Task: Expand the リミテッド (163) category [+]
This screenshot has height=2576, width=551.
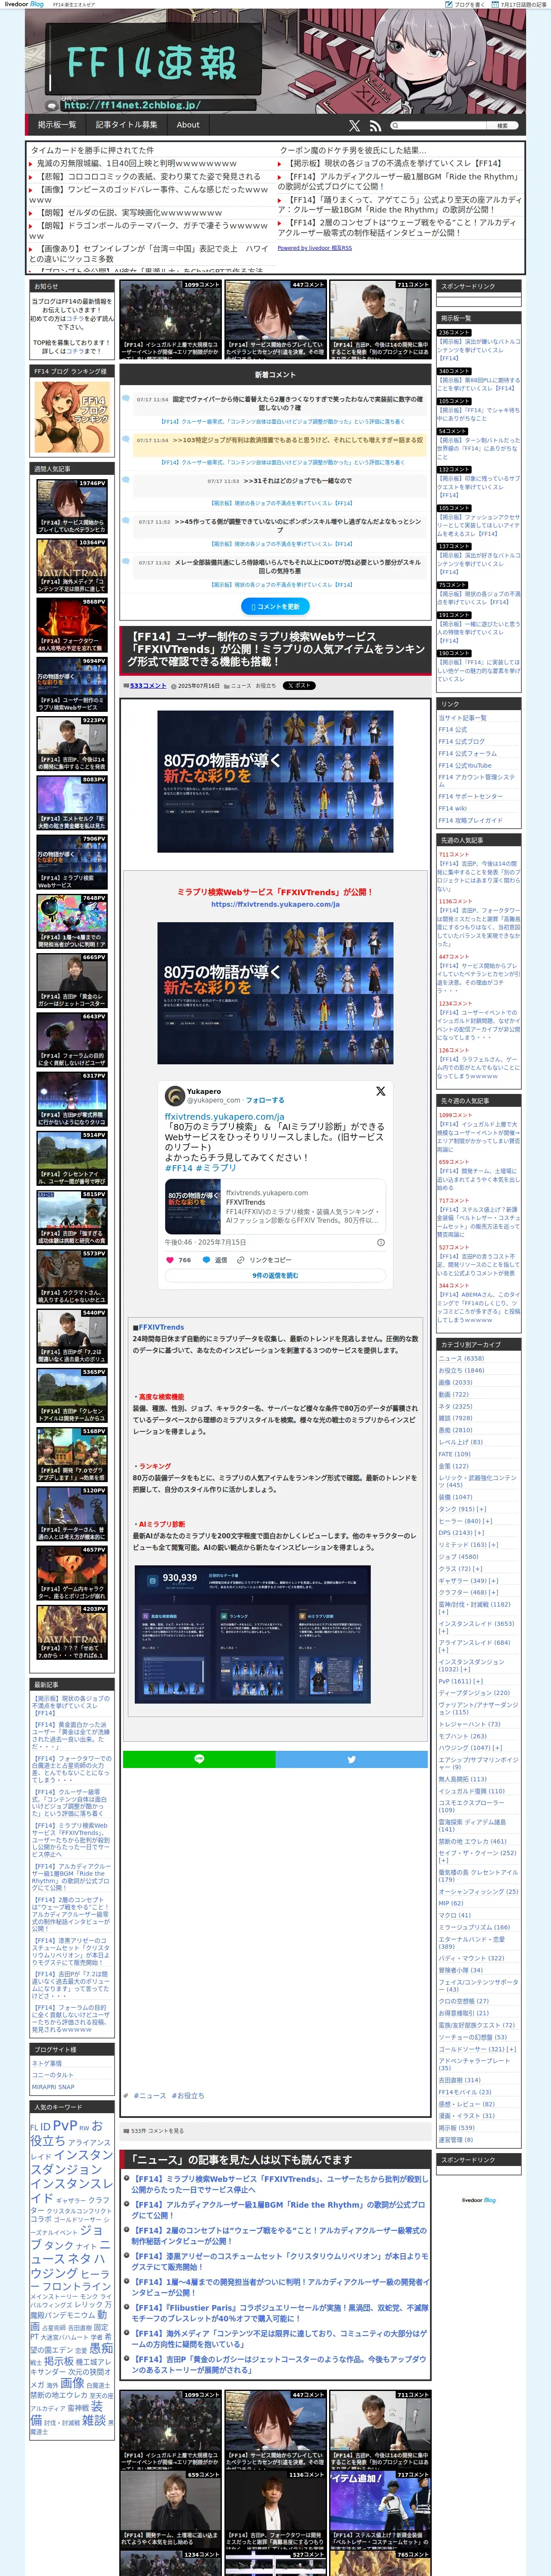Action: tap(493, 1545)
